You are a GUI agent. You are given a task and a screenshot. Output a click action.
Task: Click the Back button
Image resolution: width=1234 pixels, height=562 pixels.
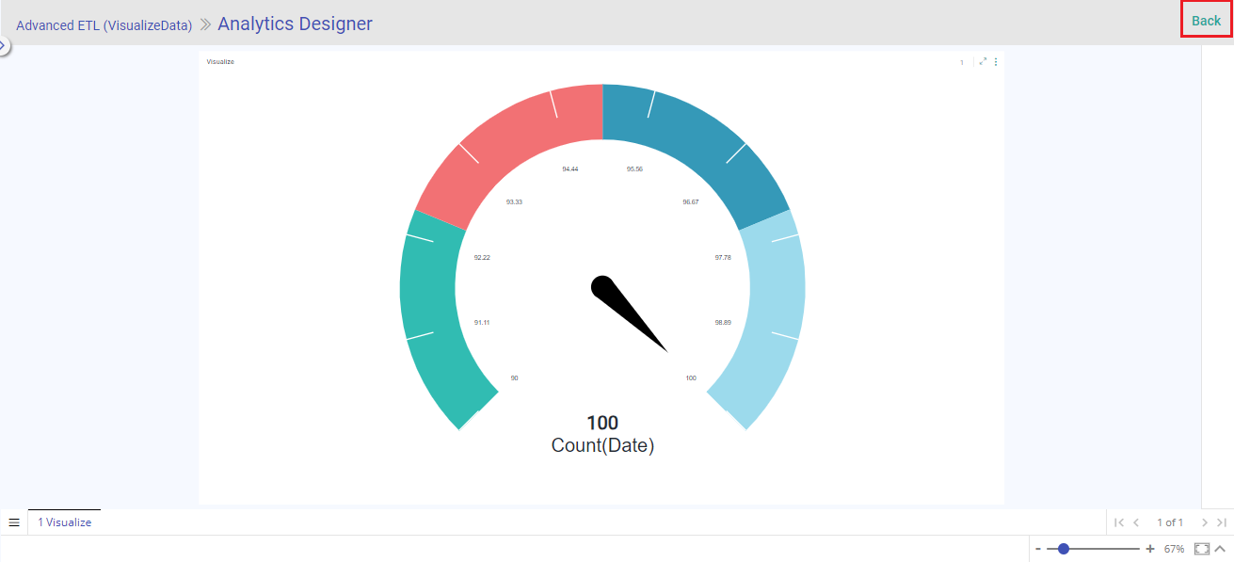(1206, 21)
